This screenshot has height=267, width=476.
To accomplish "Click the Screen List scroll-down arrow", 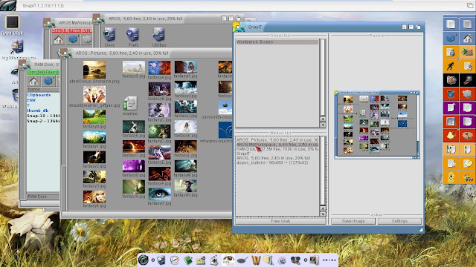I will tap(323, 125).
